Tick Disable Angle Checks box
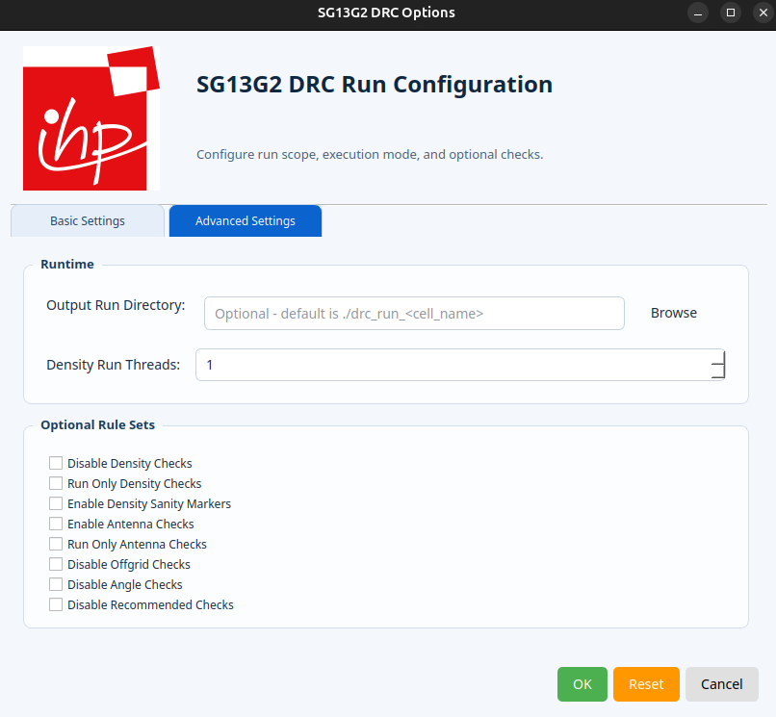This screenshot has width=776, height=717. coord(56,585)
